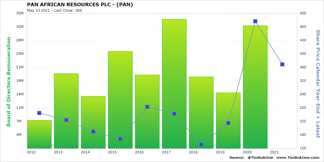Click the 185 right axis label
Screen dimensions: 324x162
point(303,135)
